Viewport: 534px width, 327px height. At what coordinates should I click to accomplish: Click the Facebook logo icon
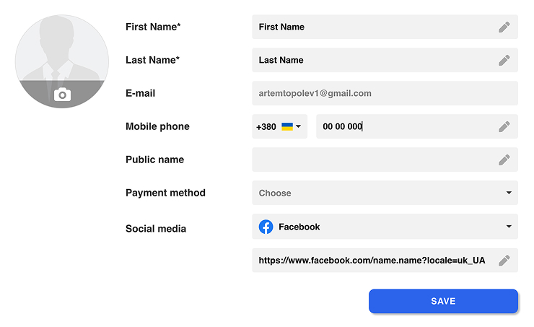(x=266, y=227)
